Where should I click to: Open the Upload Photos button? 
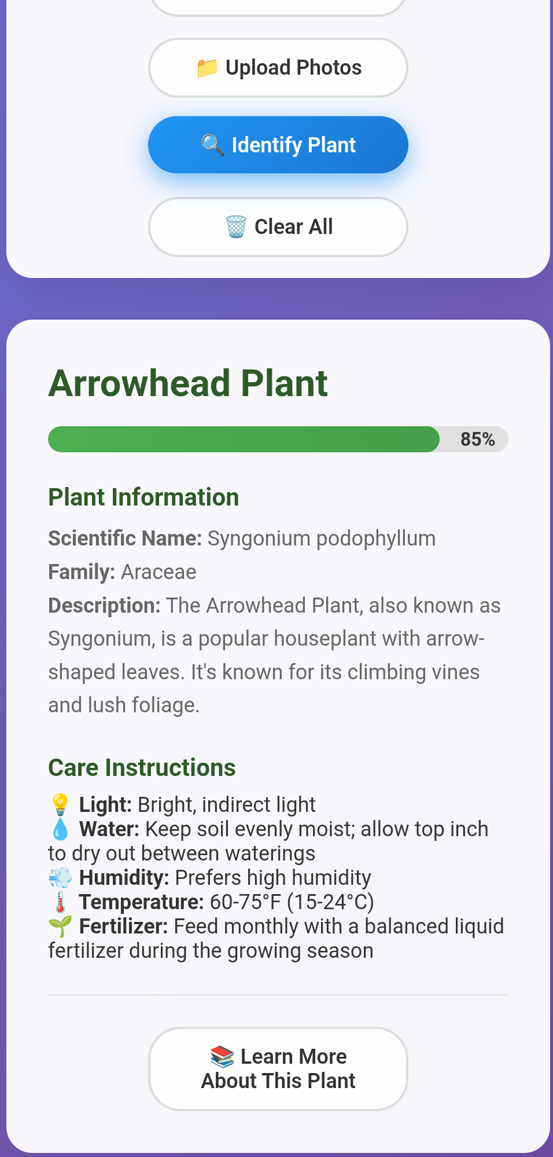(x=278, y=68)
